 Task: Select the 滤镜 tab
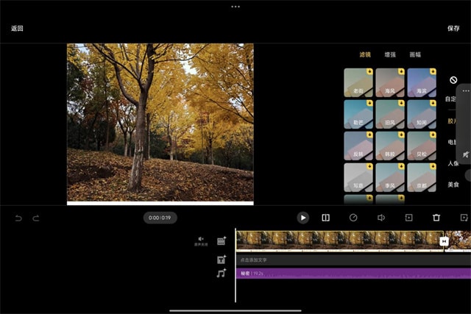(365, 54)
